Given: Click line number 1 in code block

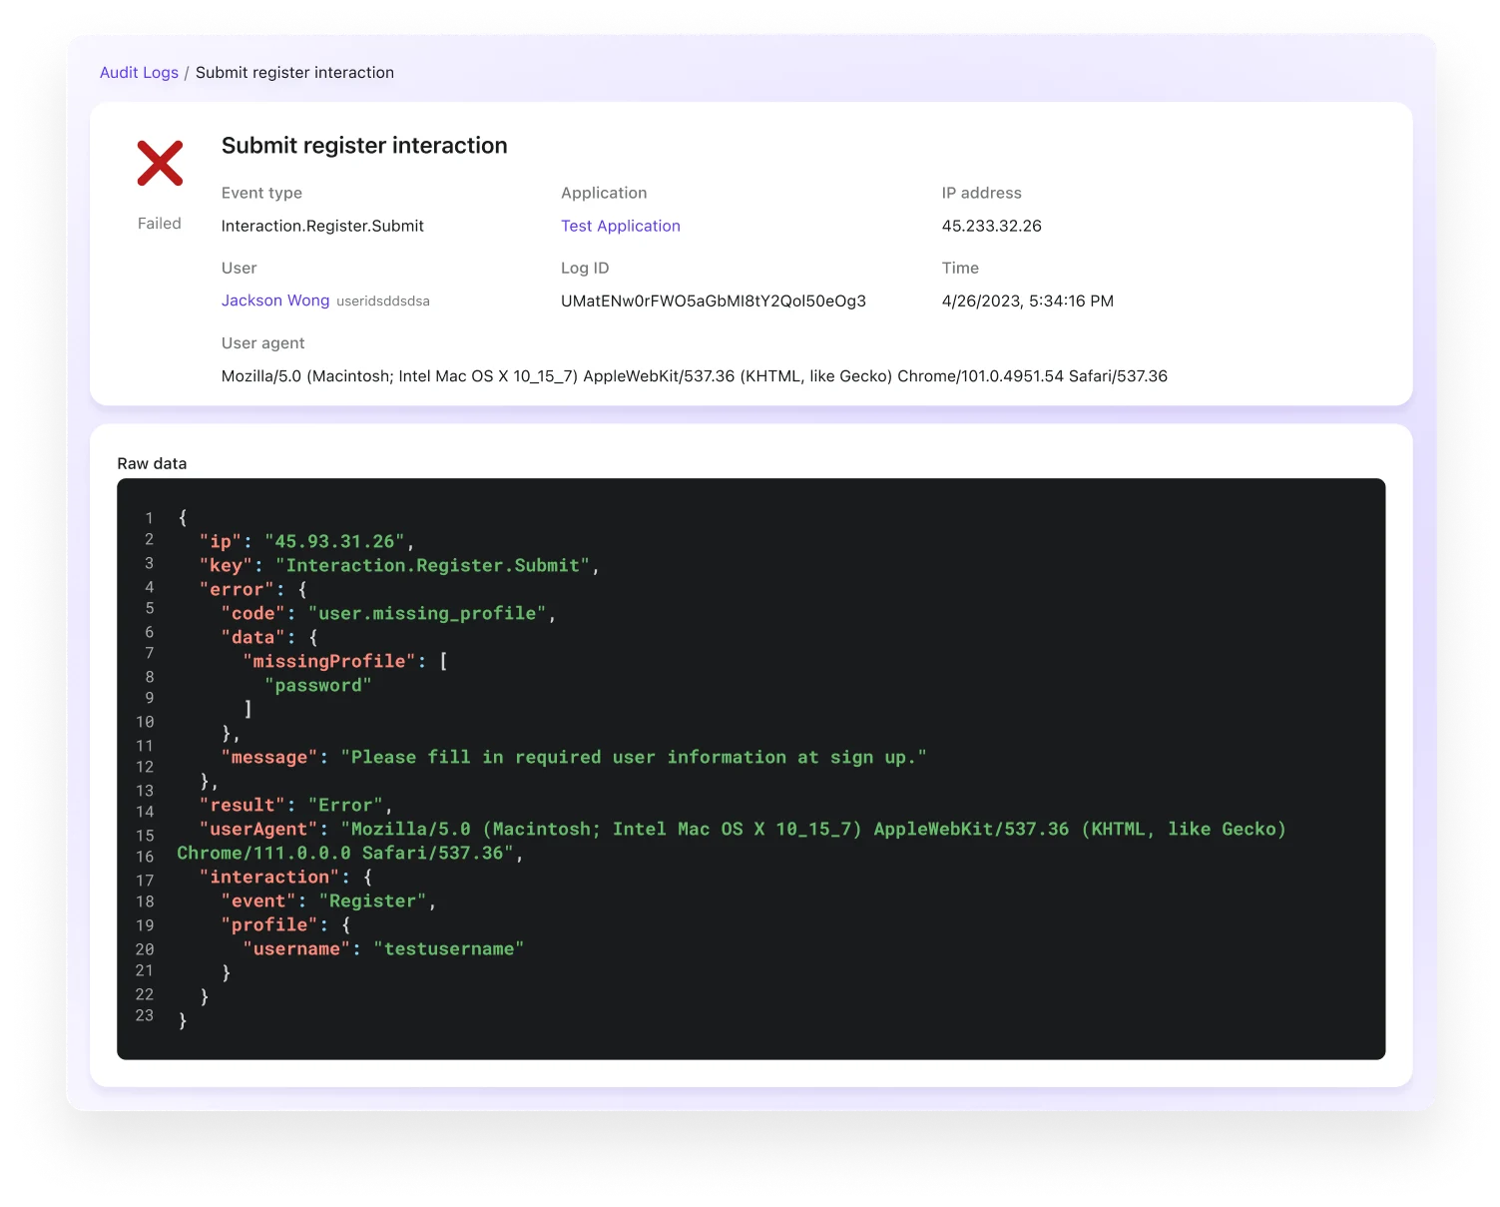Looking at the screenshot, I should click(149, 518).
